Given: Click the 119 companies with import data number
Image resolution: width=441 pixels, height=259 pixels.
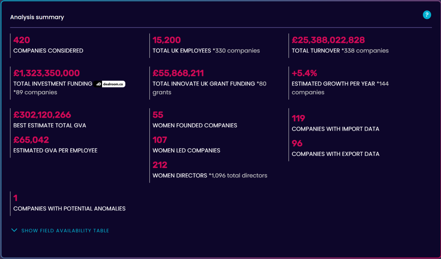Looking at the screenshot, I should (x=298, y=119).
